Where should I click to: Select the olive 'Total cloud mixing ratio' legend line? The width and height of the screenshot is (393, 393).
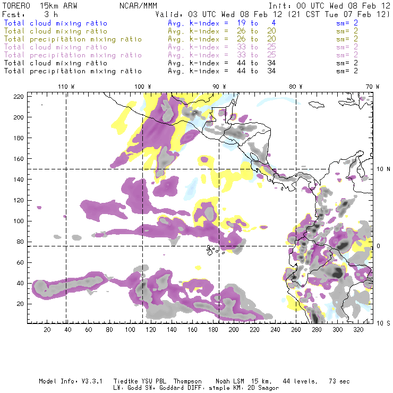pyautogui.click(x=56, y=31)
